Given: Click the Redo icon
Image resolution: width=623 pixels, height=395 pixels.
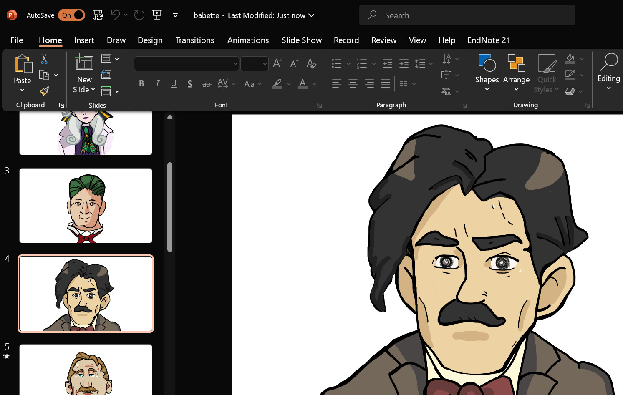Looking at the screenshot, I should pyautogui.click(x=139, y=15).
